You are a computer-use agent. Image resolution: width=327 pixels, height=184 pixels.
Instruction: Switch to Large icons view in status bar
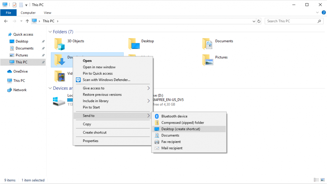pos(323,180)
